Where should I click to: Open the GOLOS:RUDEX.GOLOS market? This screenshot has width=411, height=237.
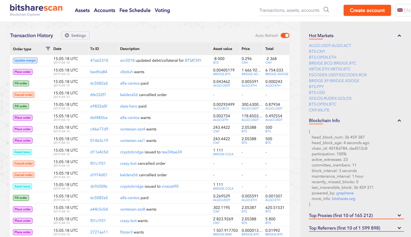tap(330, 98)
